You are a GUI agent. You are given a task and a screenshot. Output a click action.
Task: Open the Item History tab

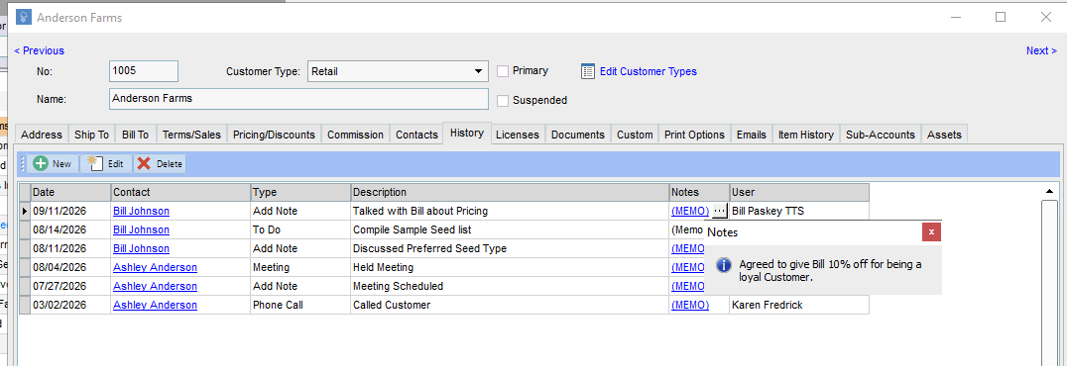[x=805, y=135]
